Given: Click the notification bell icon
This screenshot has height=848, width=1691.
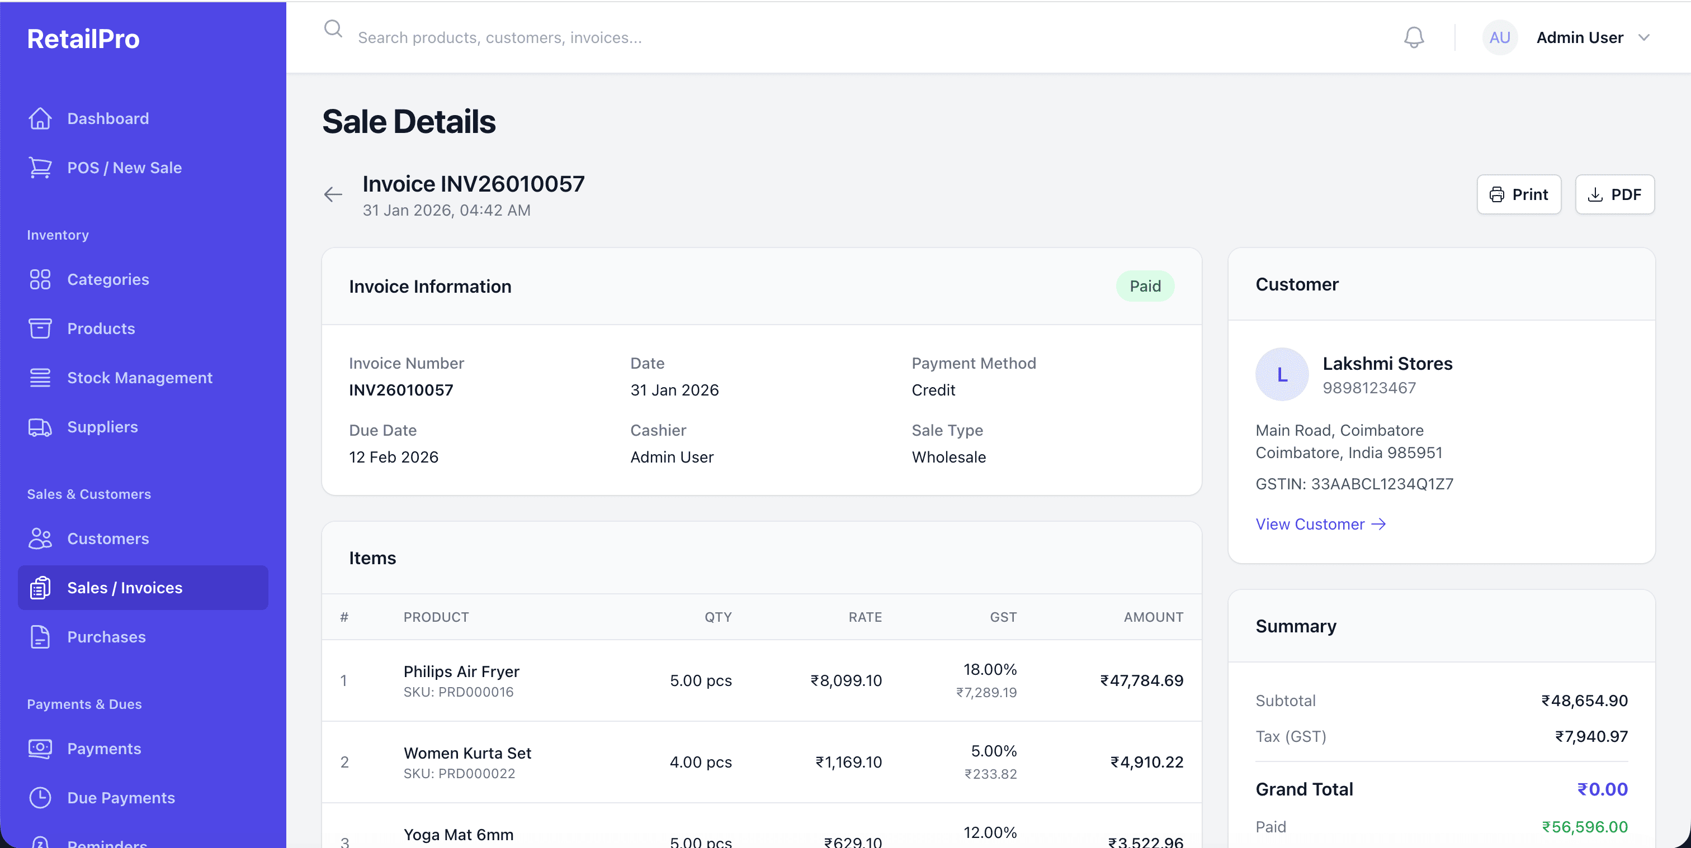Looking at the screenshot, I should pyautogui.click(x=1413, y=37).
